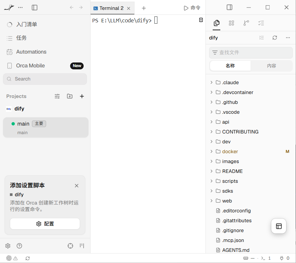Open the web folder row

[x=251, y=201]
